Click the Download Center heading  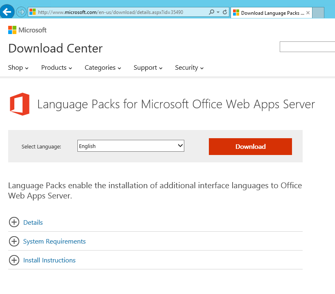click(55, 48)
